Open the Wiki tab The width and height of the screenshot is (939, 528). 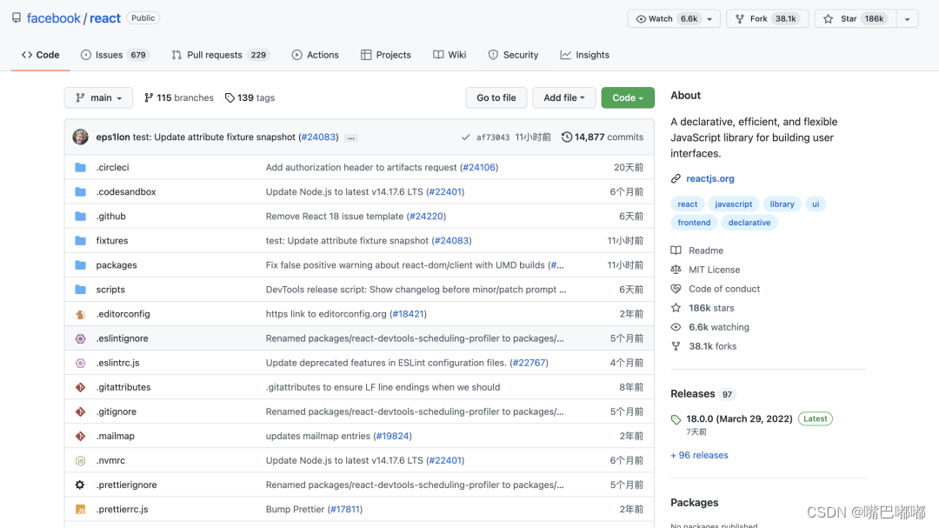450,55
